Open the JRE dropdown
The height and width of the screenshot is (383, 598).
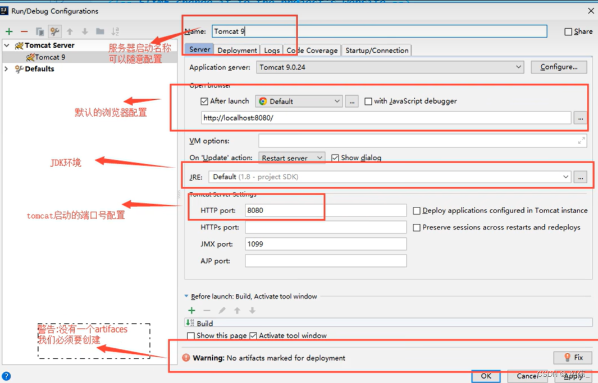click(390, 177)
